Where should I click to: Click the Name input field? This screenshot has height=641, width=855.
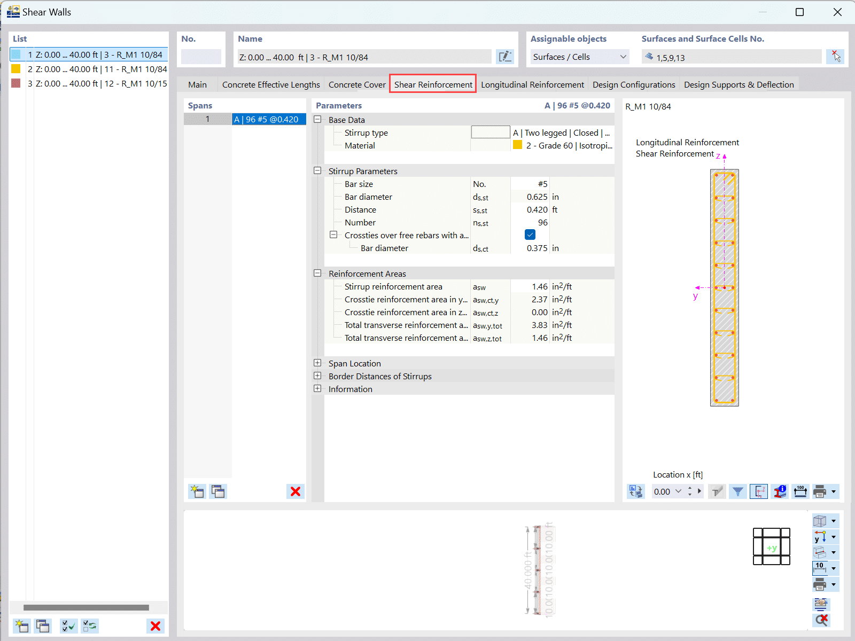pos(364,57)
